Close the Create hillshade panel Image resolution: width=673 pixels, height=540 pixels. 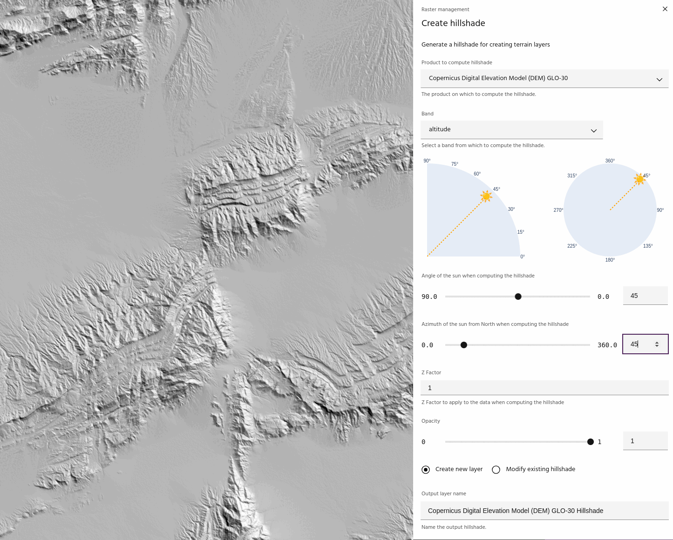665,9
